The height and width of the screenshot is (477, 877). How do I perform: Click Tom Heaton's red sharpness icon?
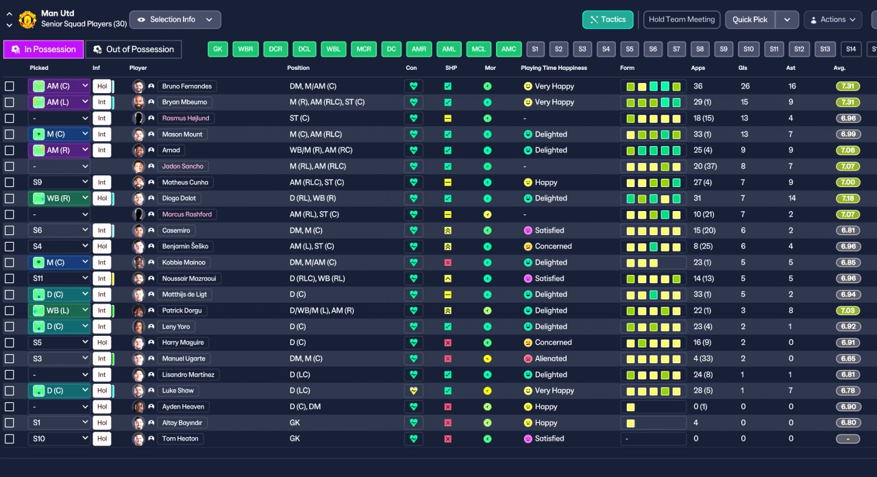[447, 439]
